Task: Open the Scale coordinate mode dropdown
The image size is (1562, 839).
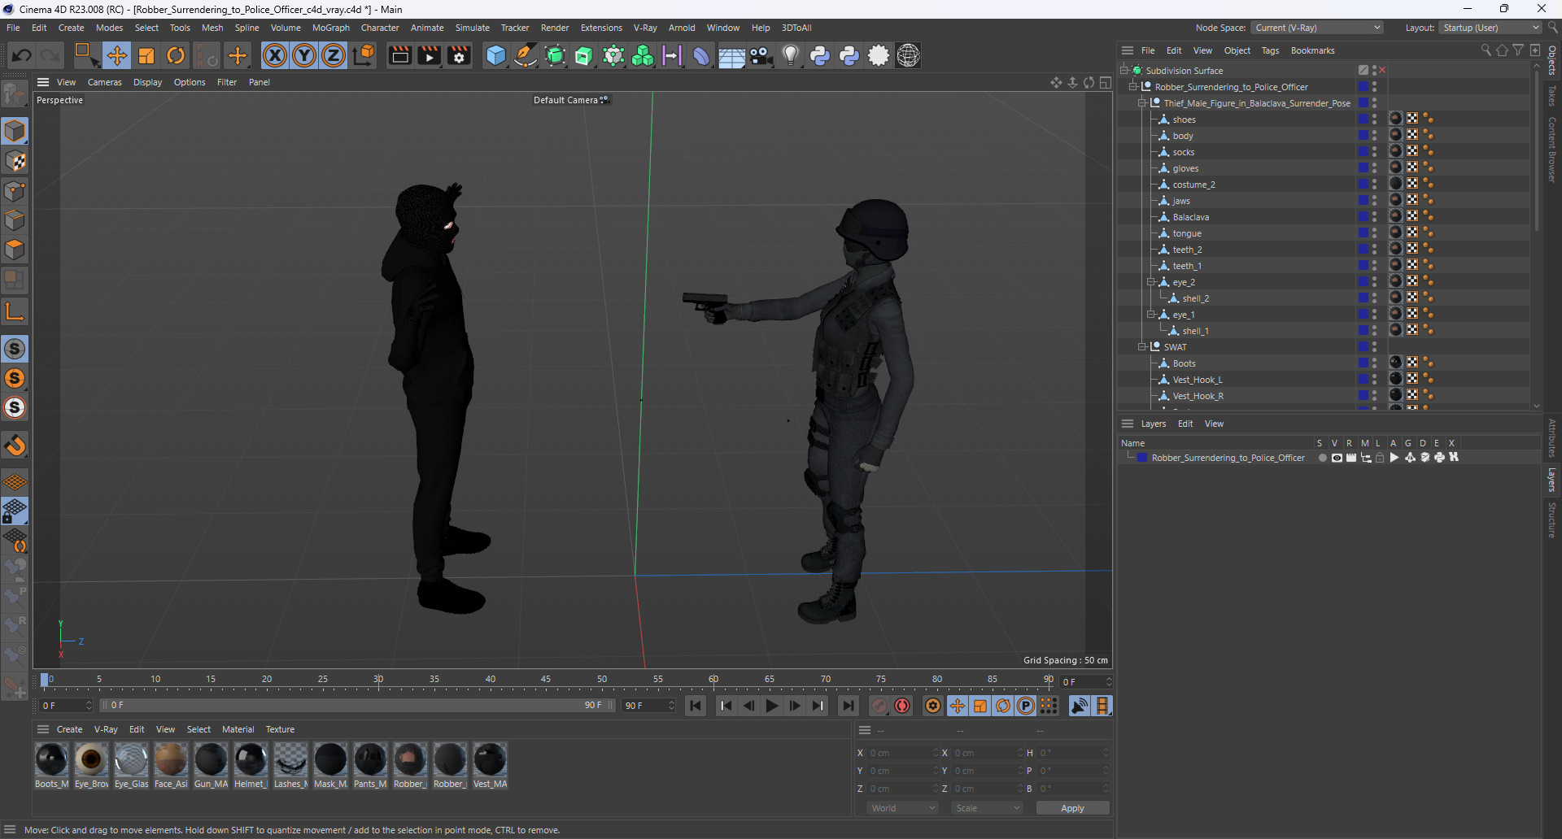Action: pos(988,808)
